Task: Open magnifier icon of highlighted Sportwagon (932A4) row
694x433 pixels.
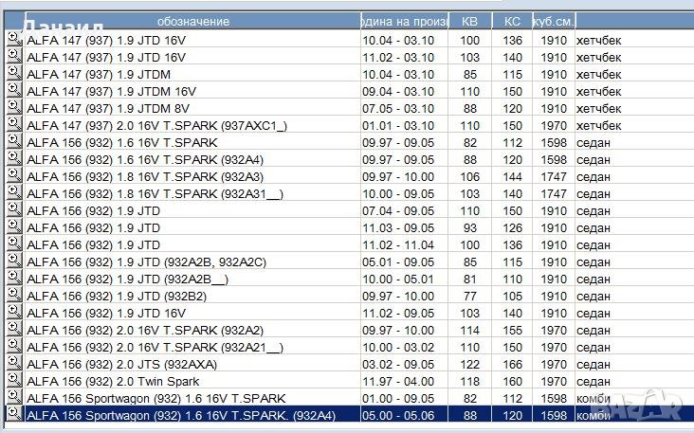Action: coord(13,414)
